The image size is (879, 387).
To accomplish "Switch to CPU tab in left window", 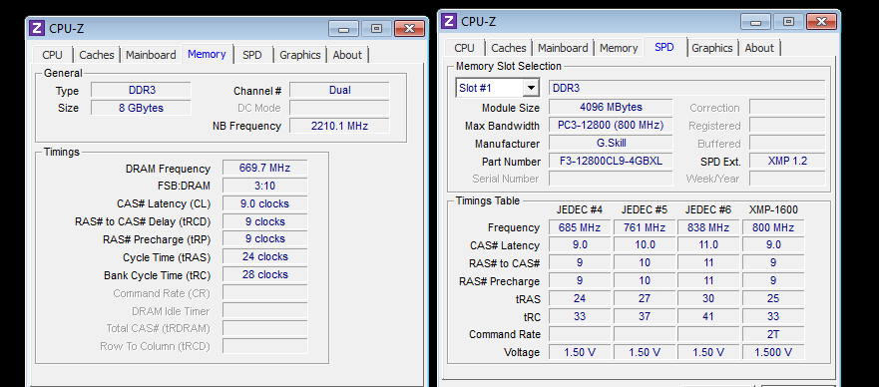I will point(53,55).
